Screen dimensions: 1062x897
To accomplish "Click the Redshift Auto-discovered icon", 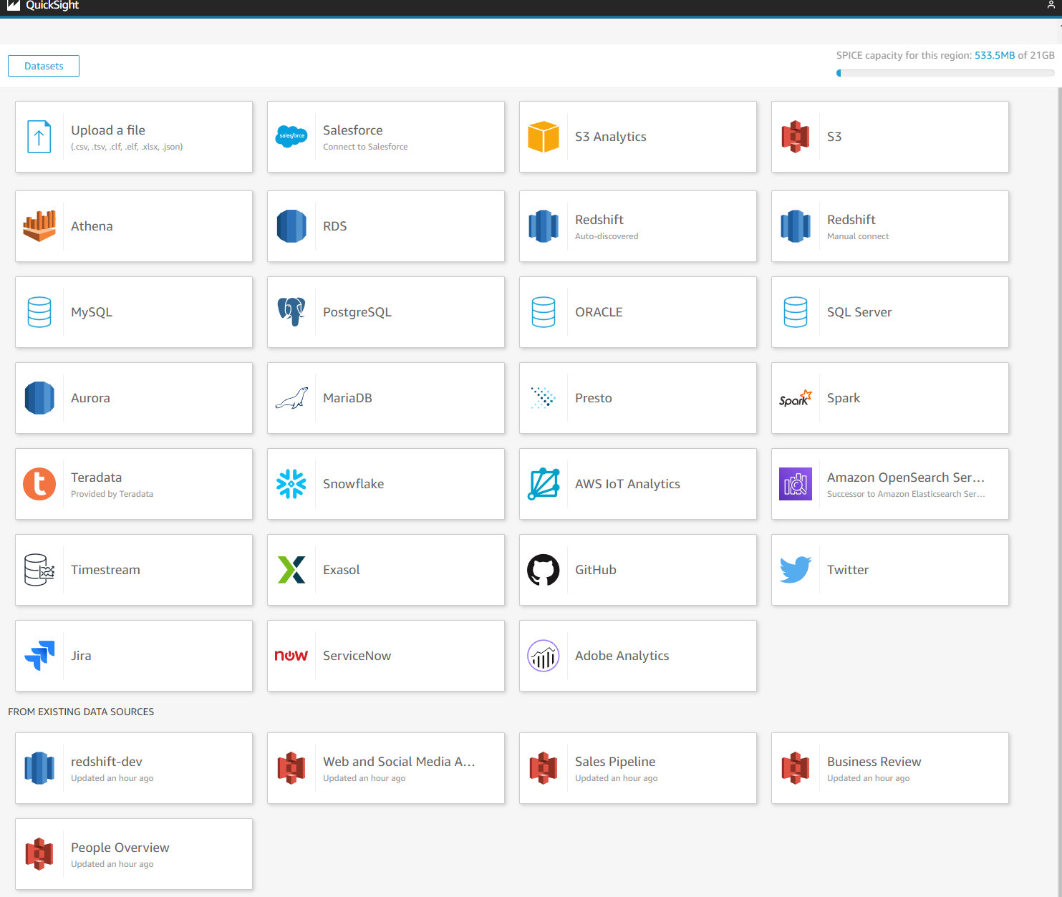I will [x=544, y=226].
